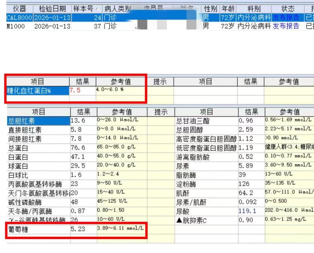Click the 年龄 column header

[228, 9]
